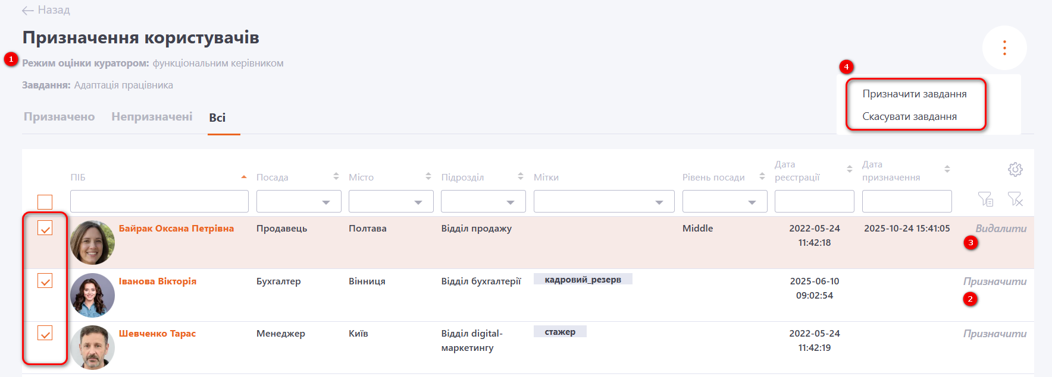
Task: Sort by Дата реєстрації column
Action: pos(849,170)
